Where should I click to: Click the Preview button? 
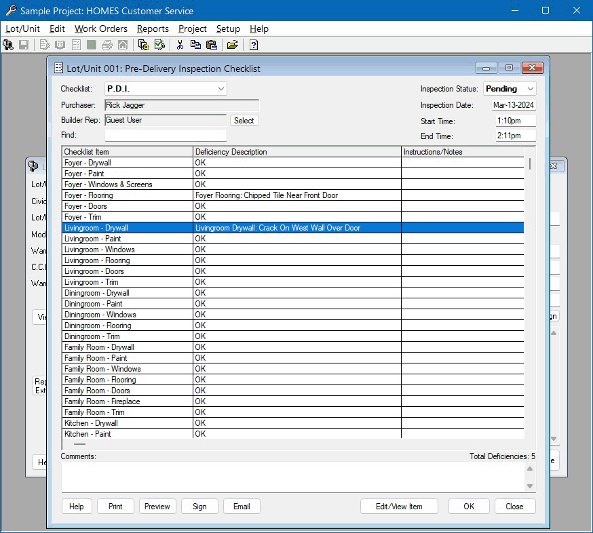pyautogui.click(x=157, y=507)
